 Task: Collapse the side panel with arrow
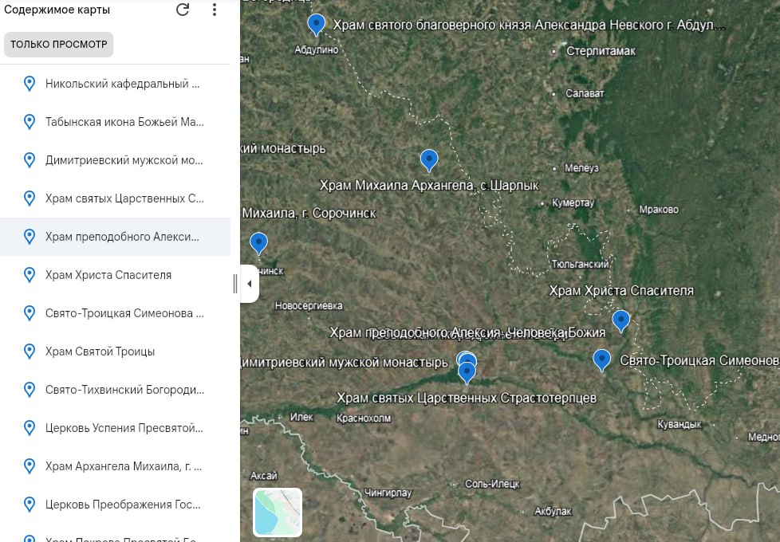(x=249, y=284)
